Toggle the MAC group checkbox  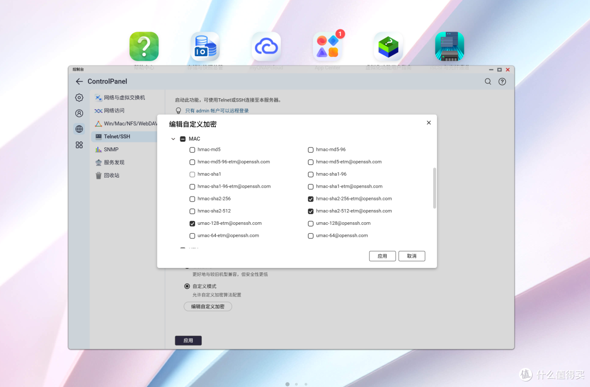[x=183, y=139]
